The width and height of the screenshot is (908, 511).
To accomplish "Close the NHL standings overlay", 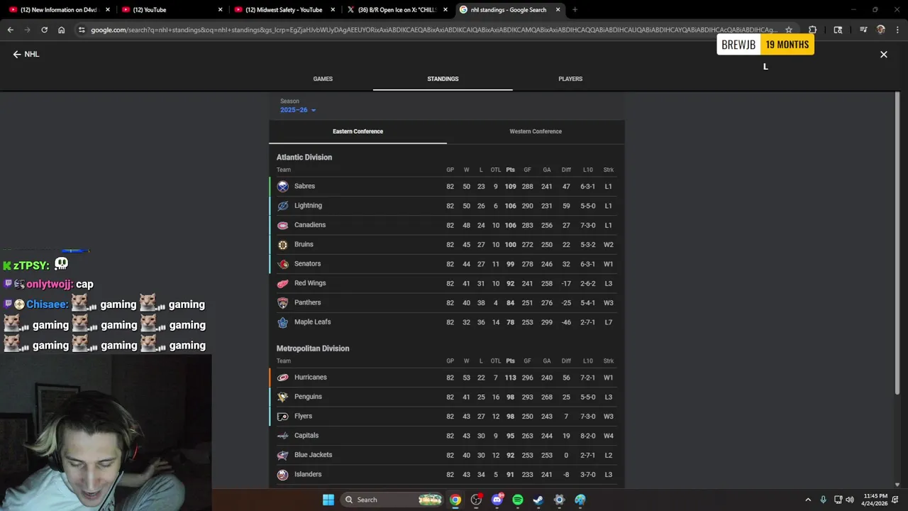I will pos(884,54).
